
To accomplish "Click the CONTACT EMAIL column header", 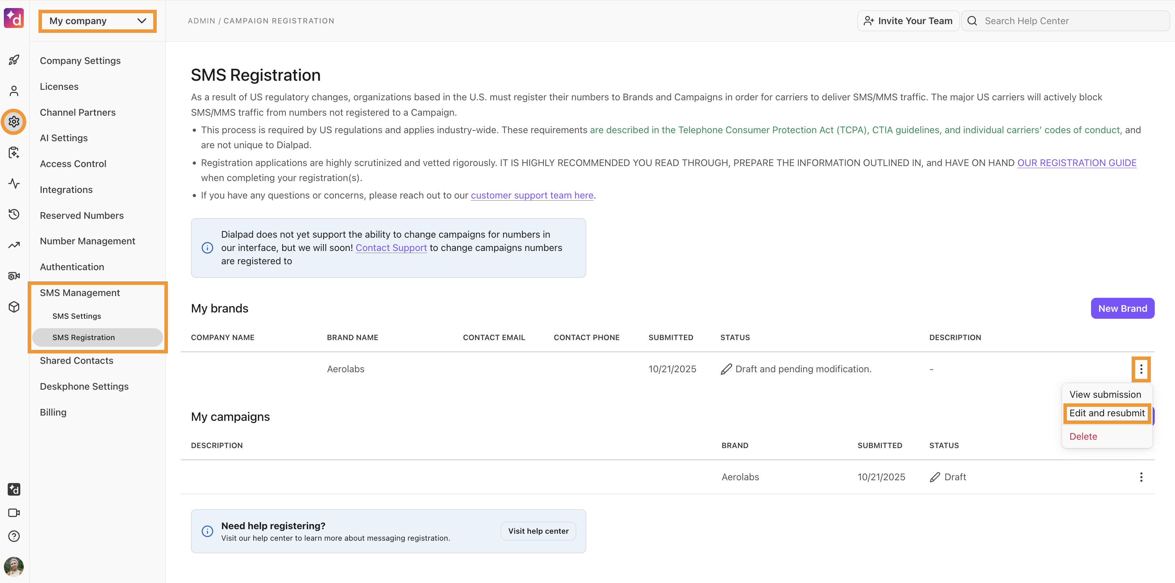I will point(494,337).
